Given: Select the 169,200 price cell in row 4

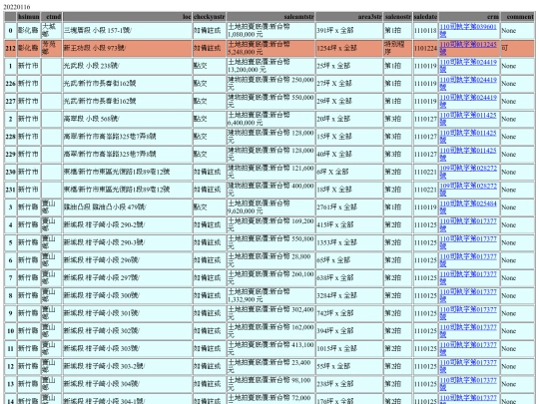Looking at the screenshot, I should pos(270,225).
